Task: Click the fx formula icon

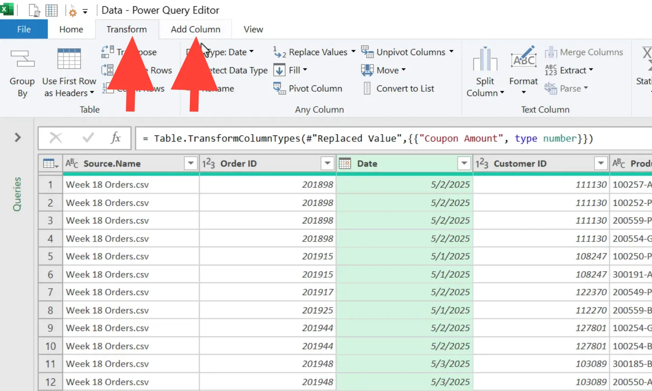Action: pyautogui.click(x=116, y=138)
